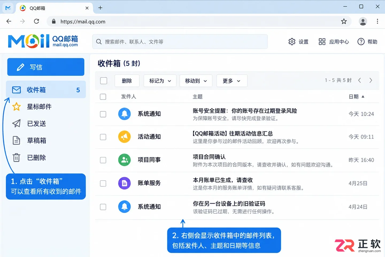Compose new mail with 写信

coord(46,67)
